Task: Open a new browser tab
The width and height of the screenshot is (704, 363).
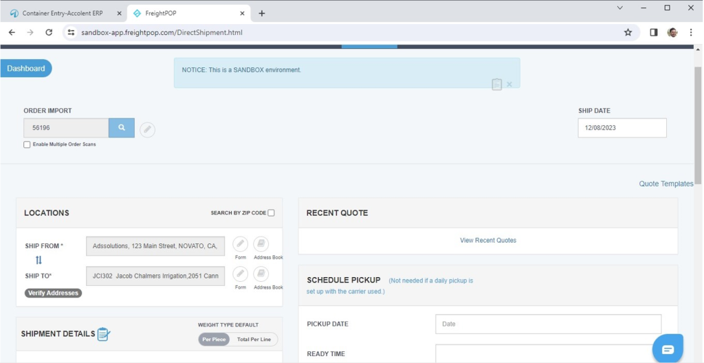Action: pyautogui.click(x=262, y=14)
